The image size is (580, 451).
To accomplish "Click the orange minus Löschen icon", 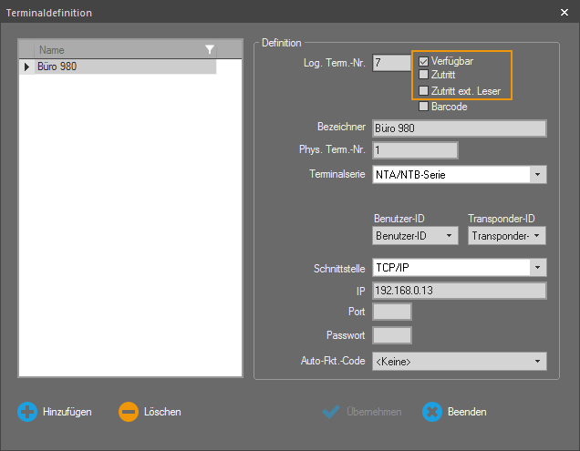I will pos(129,412).
